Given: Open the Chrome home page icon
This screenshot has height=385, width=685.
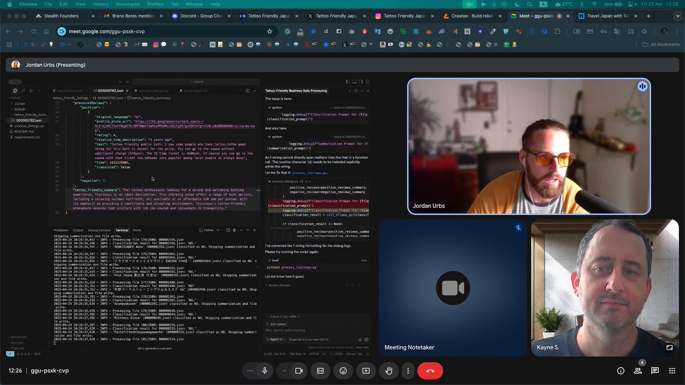Looking at the screenshot, I should coord(46,31).
